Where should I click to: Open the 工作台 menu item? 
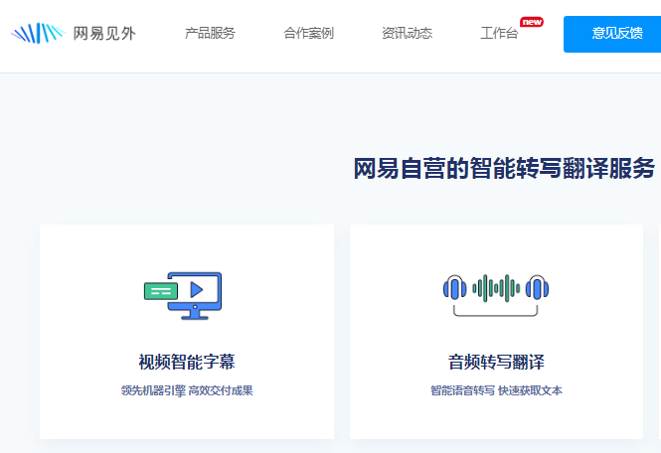(x=499, y=33)
